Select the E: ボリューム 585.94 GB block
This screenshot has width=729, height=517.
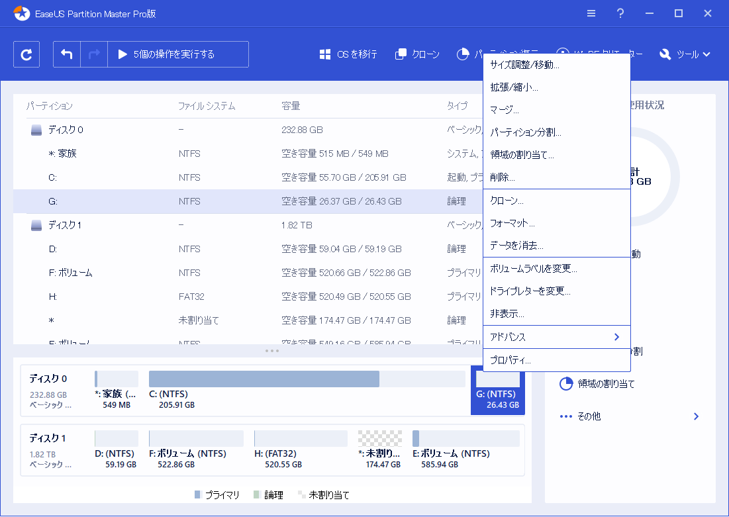(x=466, y=449)
